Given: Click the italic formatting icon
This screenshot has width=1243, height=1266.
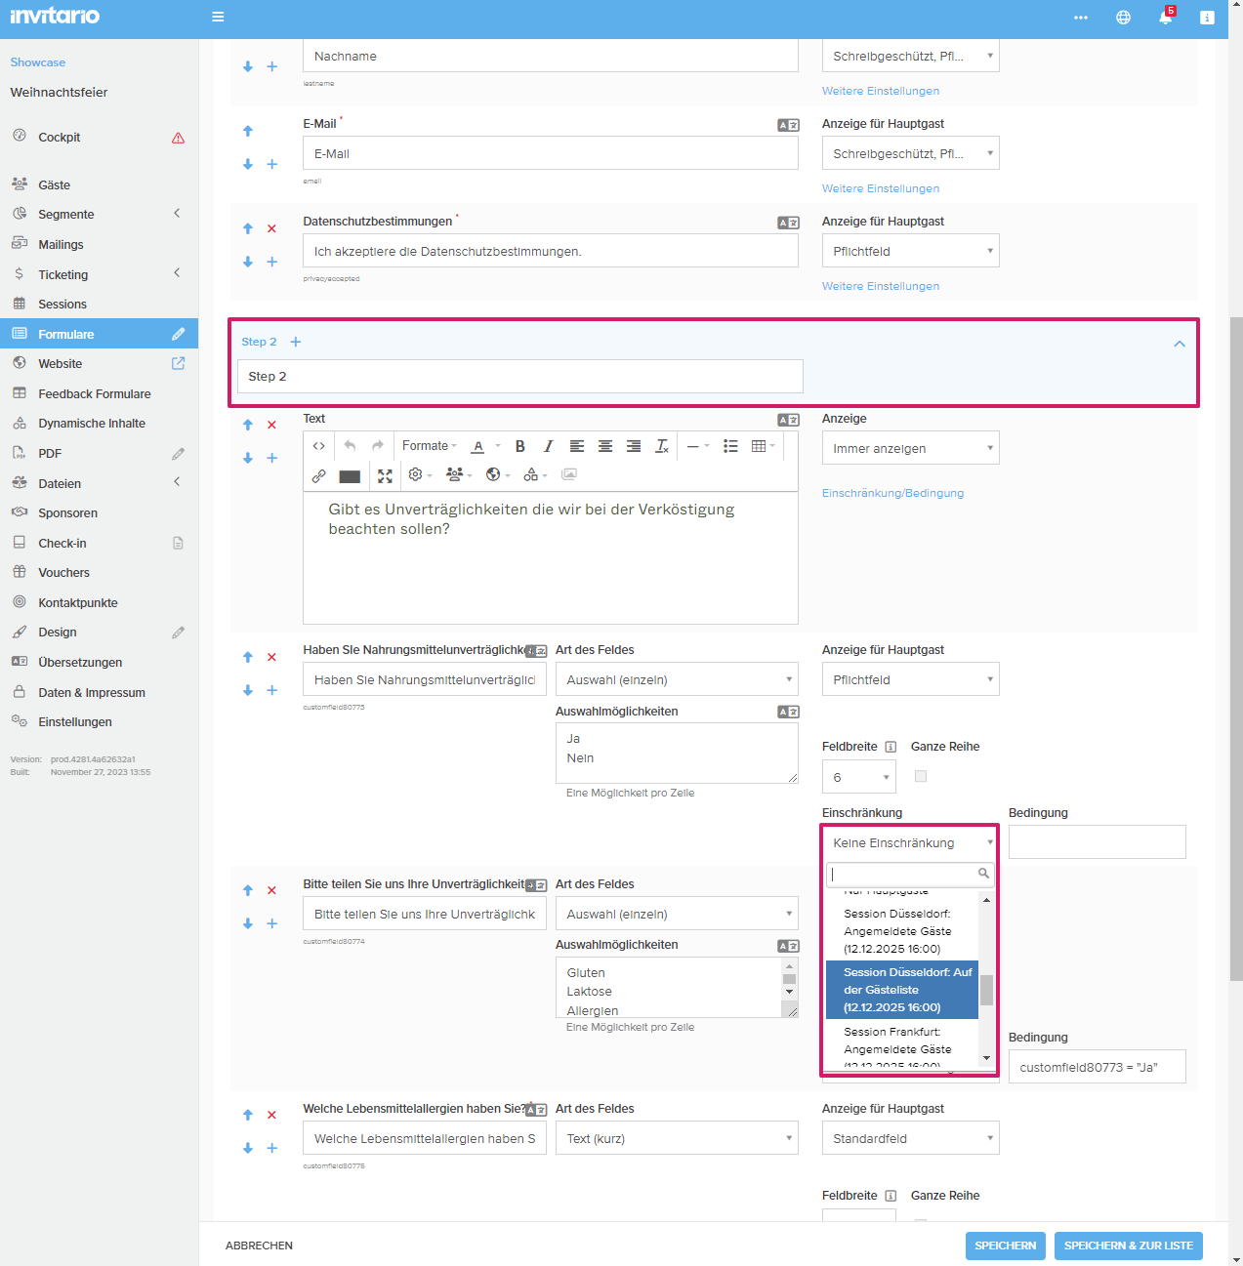Looking at the screenshot, I should click(548, 446).
